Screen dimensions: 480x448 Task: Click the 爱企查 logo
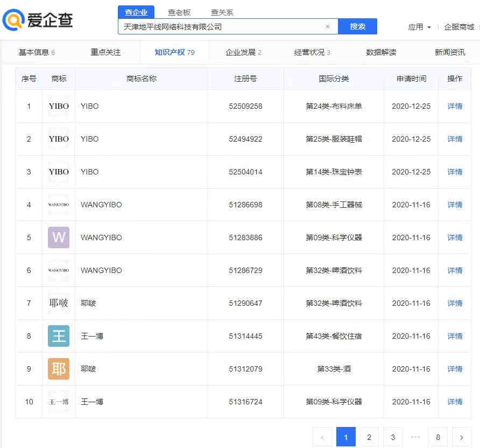click(37, 20)
